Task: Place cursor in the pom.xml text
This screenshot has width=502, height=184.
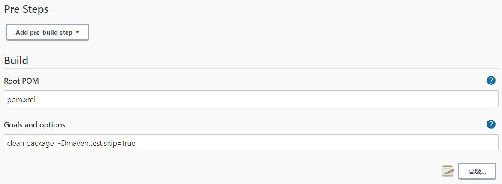Action: pyautogui.click(x=21, y=100)
